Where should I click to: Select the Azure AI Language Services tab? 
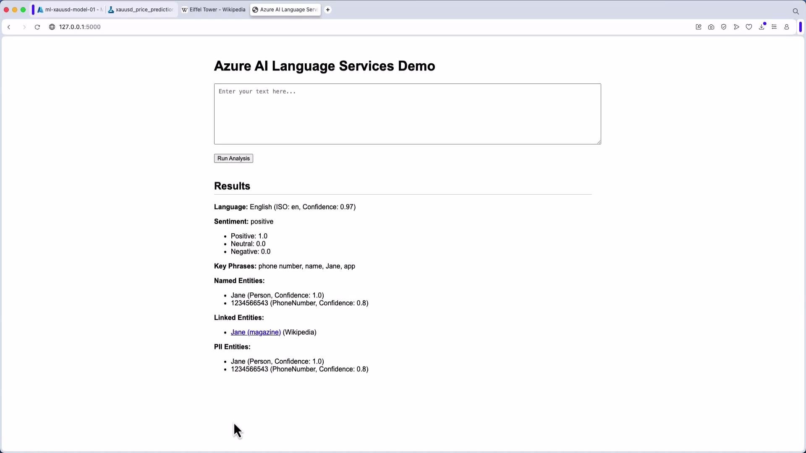point(285,10)
